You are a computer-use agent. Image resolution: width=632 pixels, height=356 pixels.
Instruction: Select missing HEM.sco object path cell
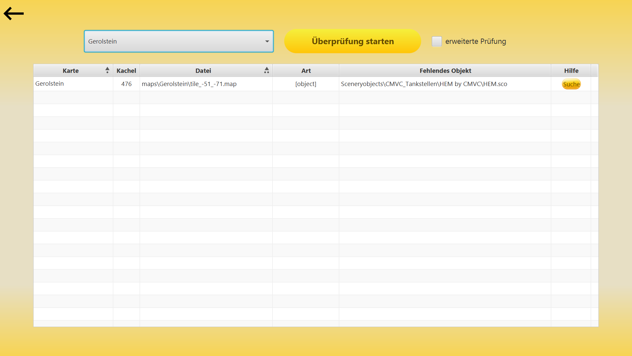(x=445, y=84)
